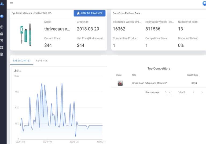Open the hamburger navigation menu
Image resolution: width=206 pixels, height=144 pixels.
click(x=11, y=3)
